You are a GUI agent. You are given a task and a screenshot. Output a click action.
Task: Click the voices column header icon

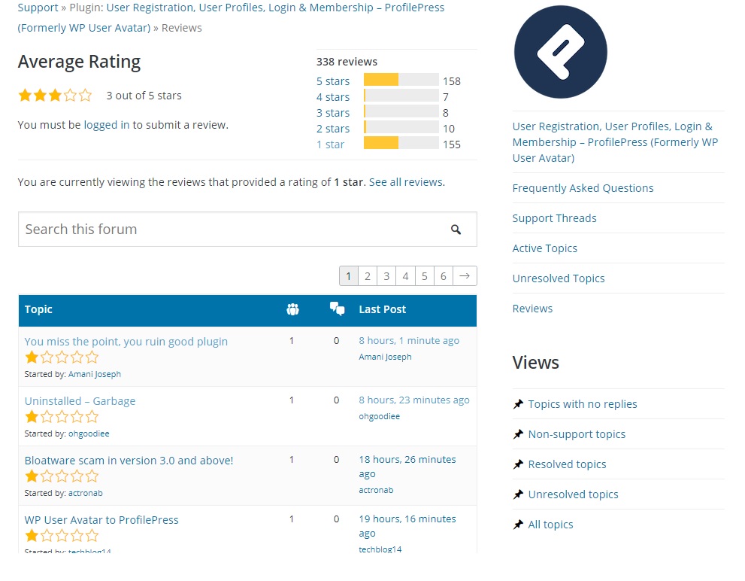click(x=292, y=309)
